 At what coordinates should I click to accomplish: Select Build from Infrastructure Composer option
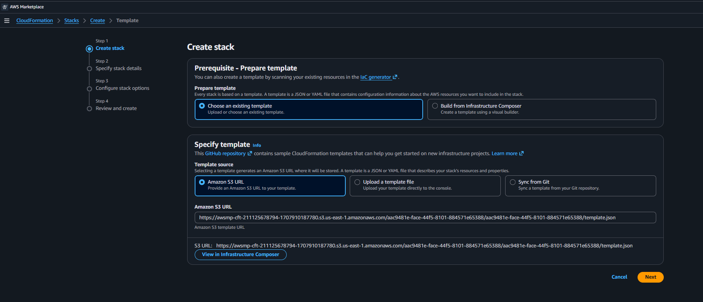point(542,109)
